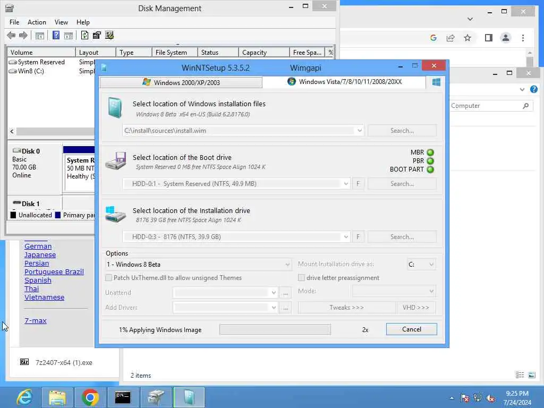The image size is (544, 408).
Task: Click Search button for installation files
Action: tap(402, 131)
